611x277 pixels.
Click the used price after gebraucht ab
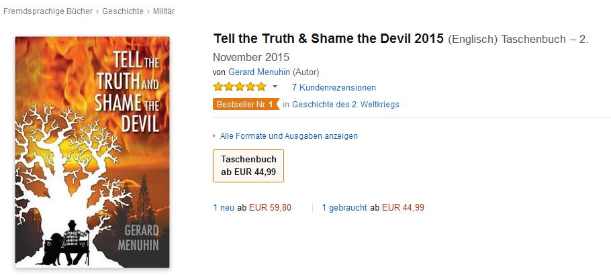coord(403,208)
